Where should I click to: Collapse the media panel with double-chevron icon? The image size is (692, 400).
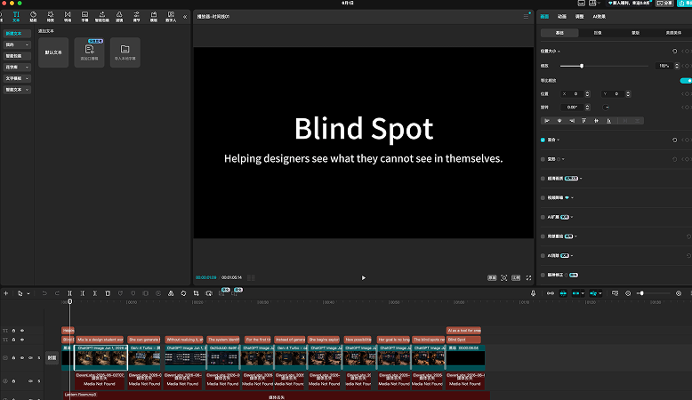click(x=185, y=17)
